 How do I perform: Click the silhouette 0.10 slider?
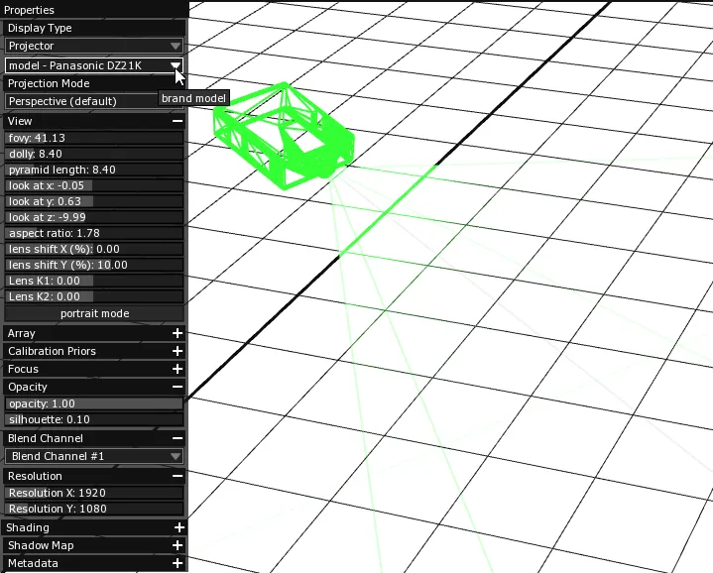pos(94,419)
